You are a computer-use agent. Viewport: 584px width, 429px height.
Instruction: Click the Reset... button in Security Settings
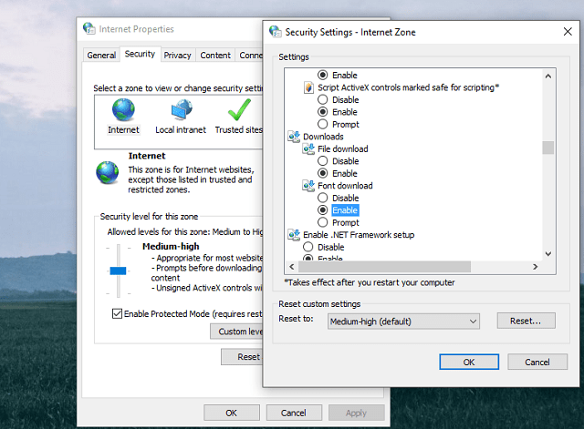526,321
